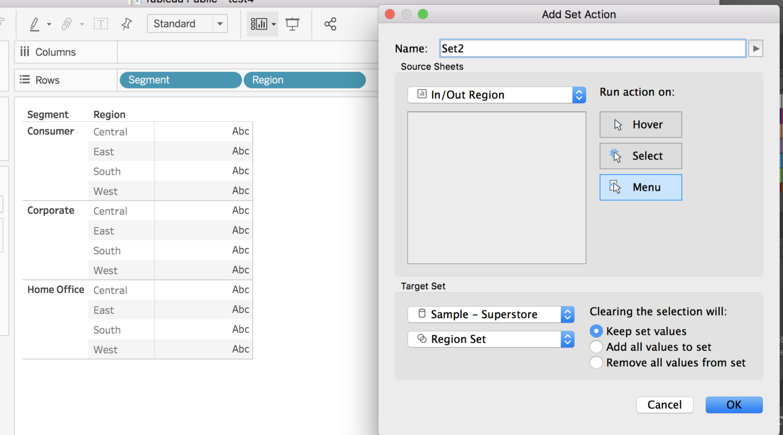Click the paperclip annotation icon

(x=67, y=24)
